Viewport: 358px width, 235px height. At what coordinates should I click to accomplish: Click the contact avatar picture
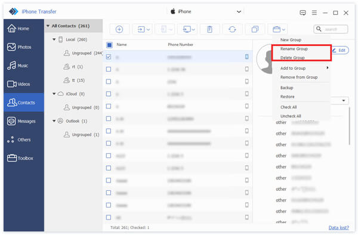[x=264, y=59]
